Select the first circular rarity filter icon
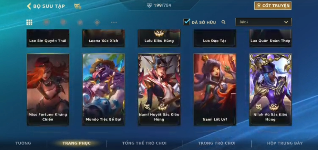Image resolution: width=318 pixels, height=150 pixels. (46, 22)
